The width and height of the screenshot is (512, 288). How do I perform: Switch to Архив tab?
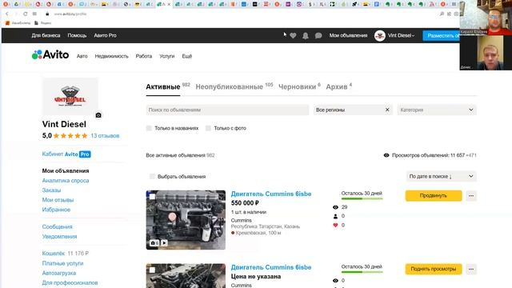336,86
